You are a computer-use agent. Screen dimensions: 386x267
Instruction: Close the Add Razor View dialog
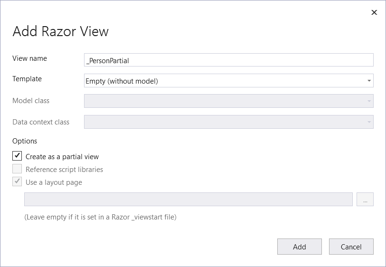coord(374,12)
